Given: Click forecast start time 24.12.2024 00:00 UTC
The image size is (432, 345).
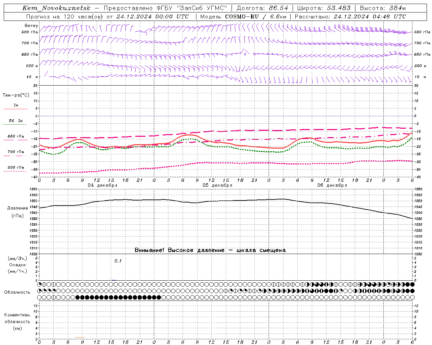Looking at the screenshot, I should click(x=153, y=17).
